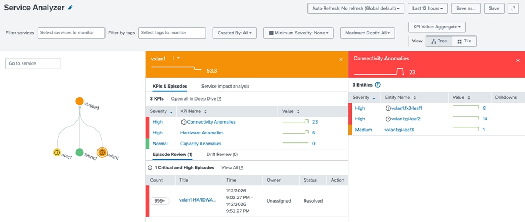The image size is (525, 222).
Task: Click the help icon next to 3 Entities
Action: tap(377, 85)
